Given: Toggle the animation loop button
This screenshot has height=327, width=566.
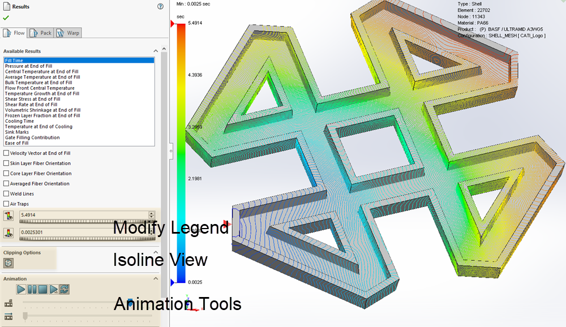Looking at the screenshot, I should pyautogui.click(x=65, y=289).
